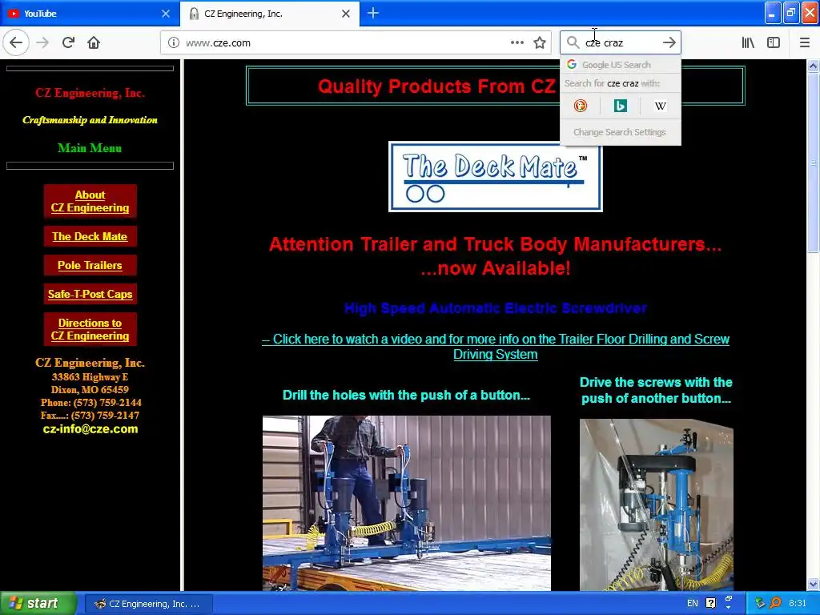
Task: Click 'Fax....: (573) 759-2147' text
Action: [90, 416]
